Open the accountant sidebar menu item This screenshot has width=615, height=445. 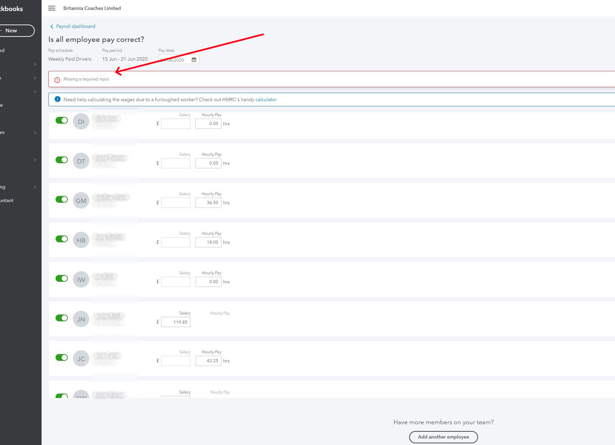7,200
